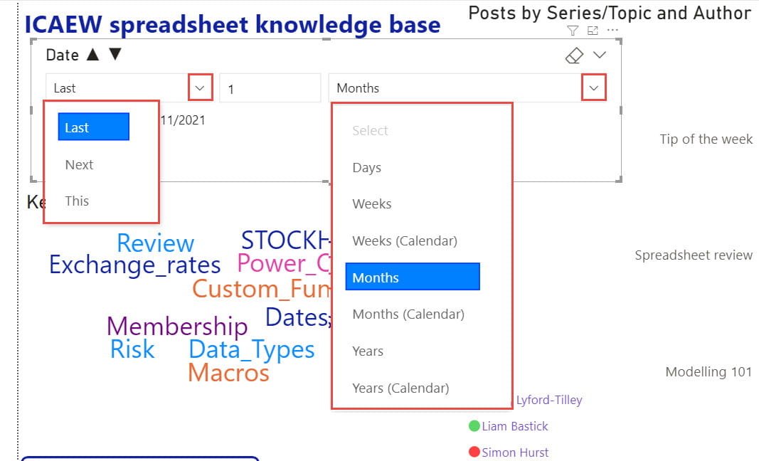Sort Date descending with the down arrow

point(115,55)
